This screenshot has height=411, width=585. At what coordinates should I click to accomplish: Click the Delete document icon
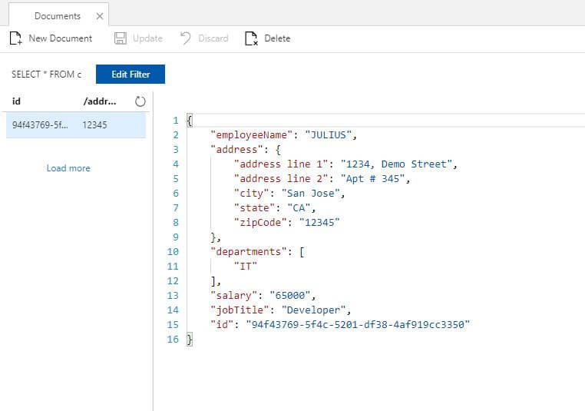(x=250, y=38)
